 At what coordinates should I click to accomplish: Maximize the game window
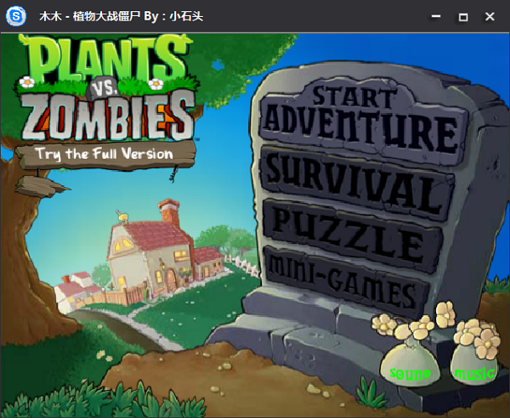click(463, 17)
